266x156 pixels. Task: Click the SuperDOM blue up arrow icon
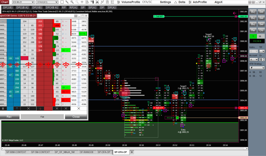point(17,108)
